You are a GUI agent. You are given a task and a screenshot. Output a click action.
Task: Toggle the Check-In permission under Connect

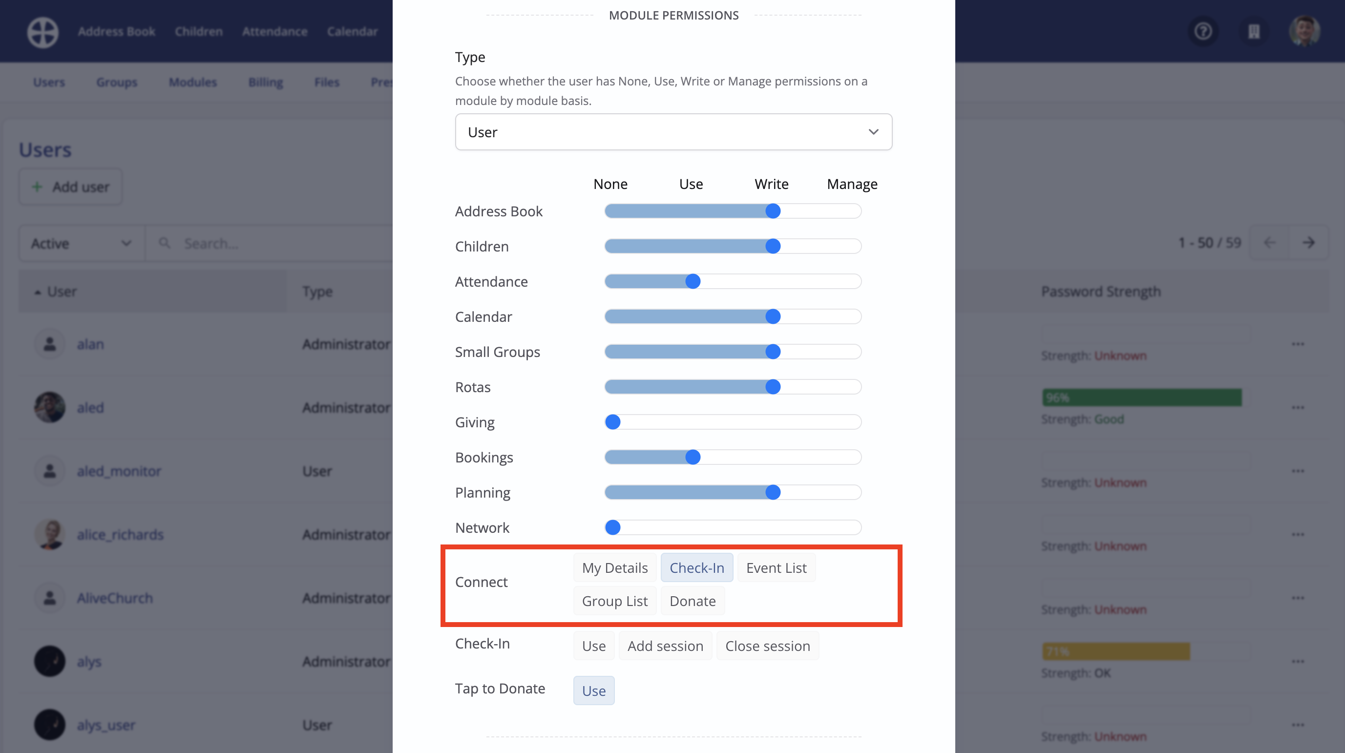(696, 567)
